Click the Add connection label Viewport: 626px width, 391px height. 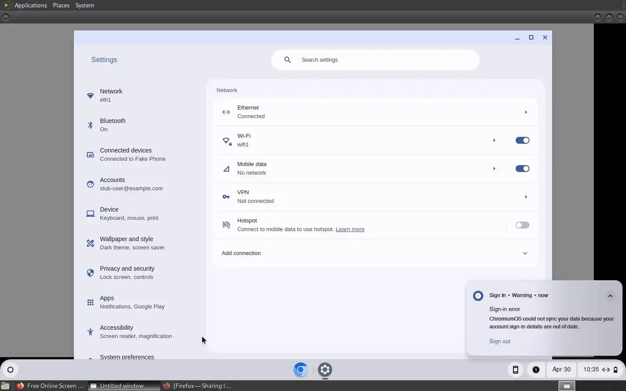pyautogui.click(x=241, y=253)
